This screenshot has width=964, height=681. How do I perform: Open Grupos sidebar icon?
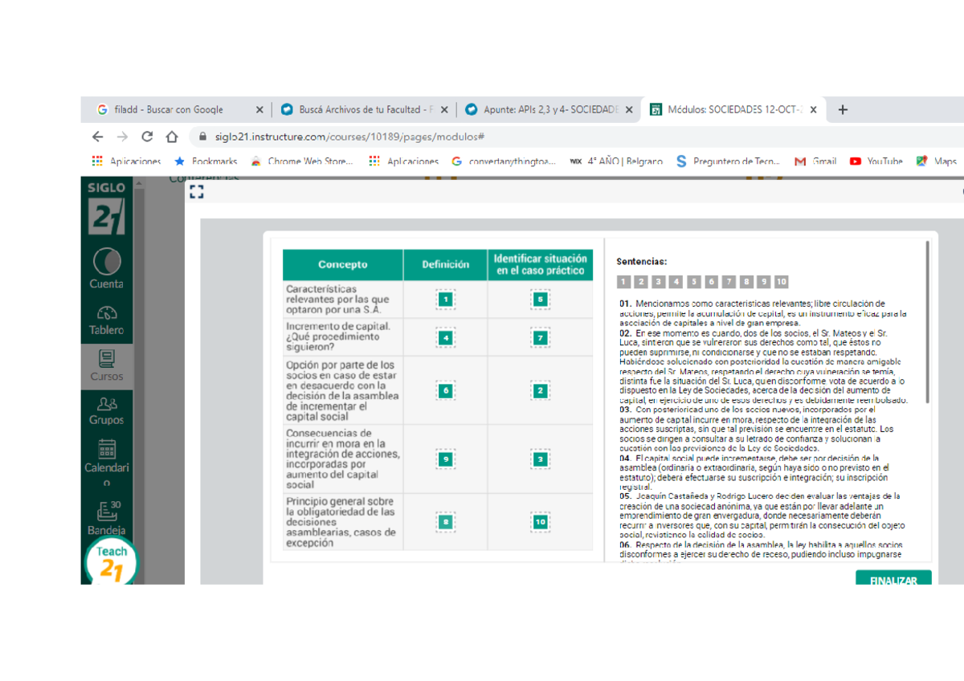pos(106,411)
